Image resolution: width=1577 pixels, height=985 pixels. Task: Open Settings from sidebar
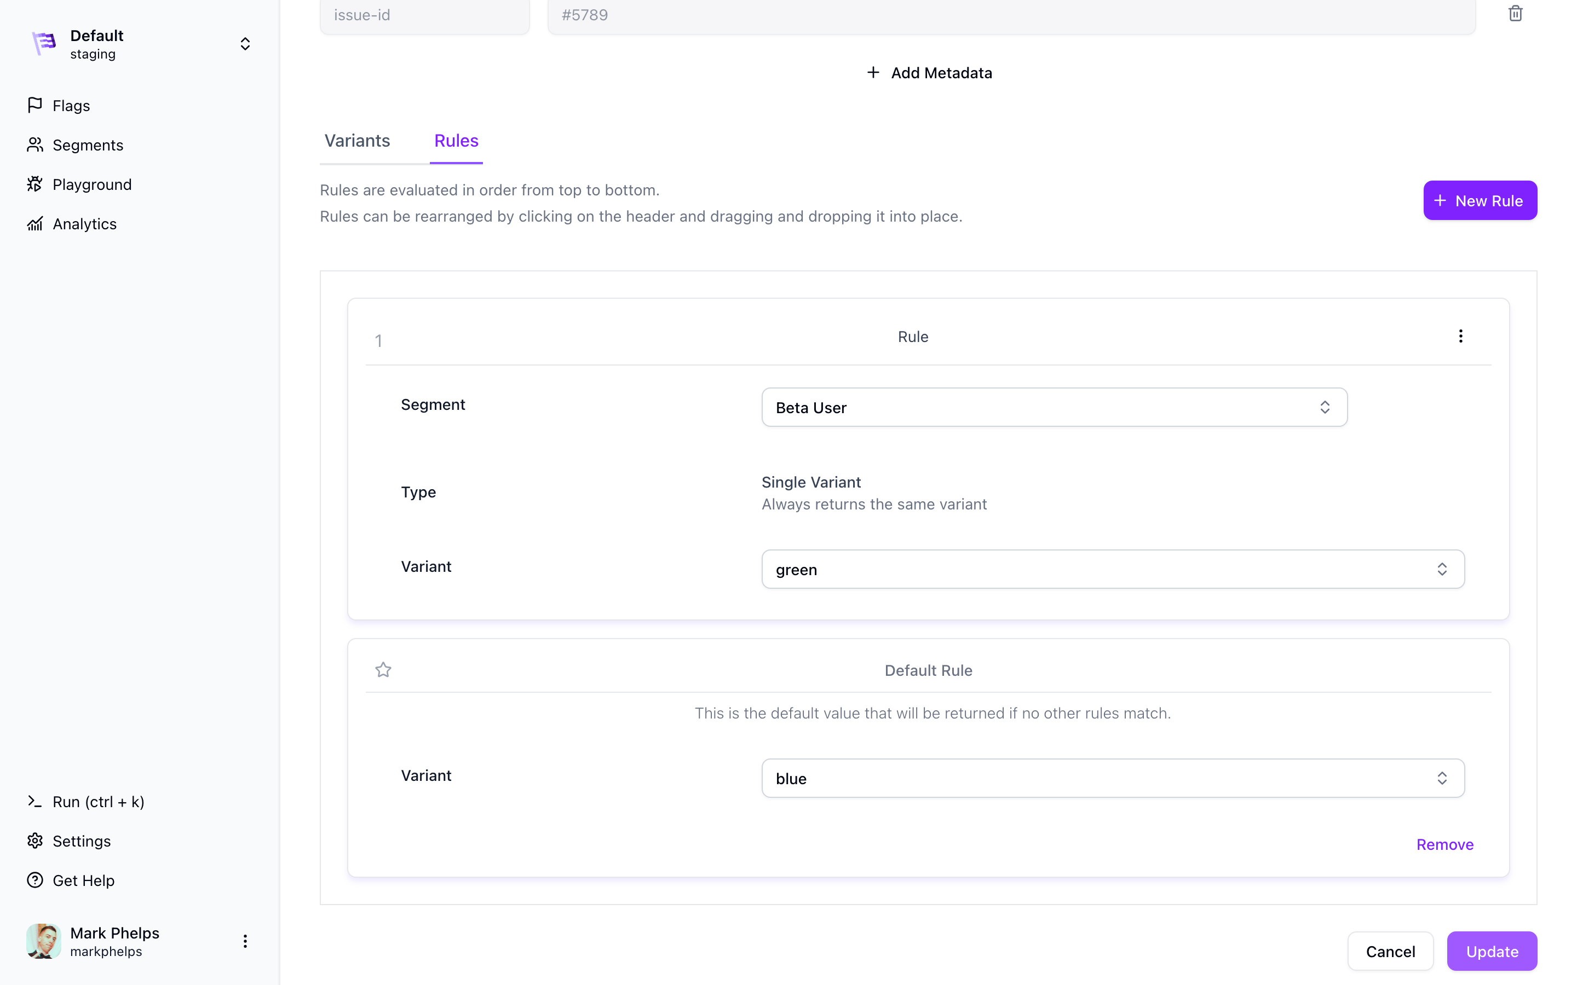(82, 841)
